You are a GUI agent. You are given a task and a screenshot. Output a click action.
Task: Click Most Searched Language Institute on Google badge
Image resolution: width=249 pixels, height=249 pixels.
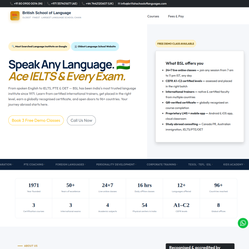(x=39, y=46)
